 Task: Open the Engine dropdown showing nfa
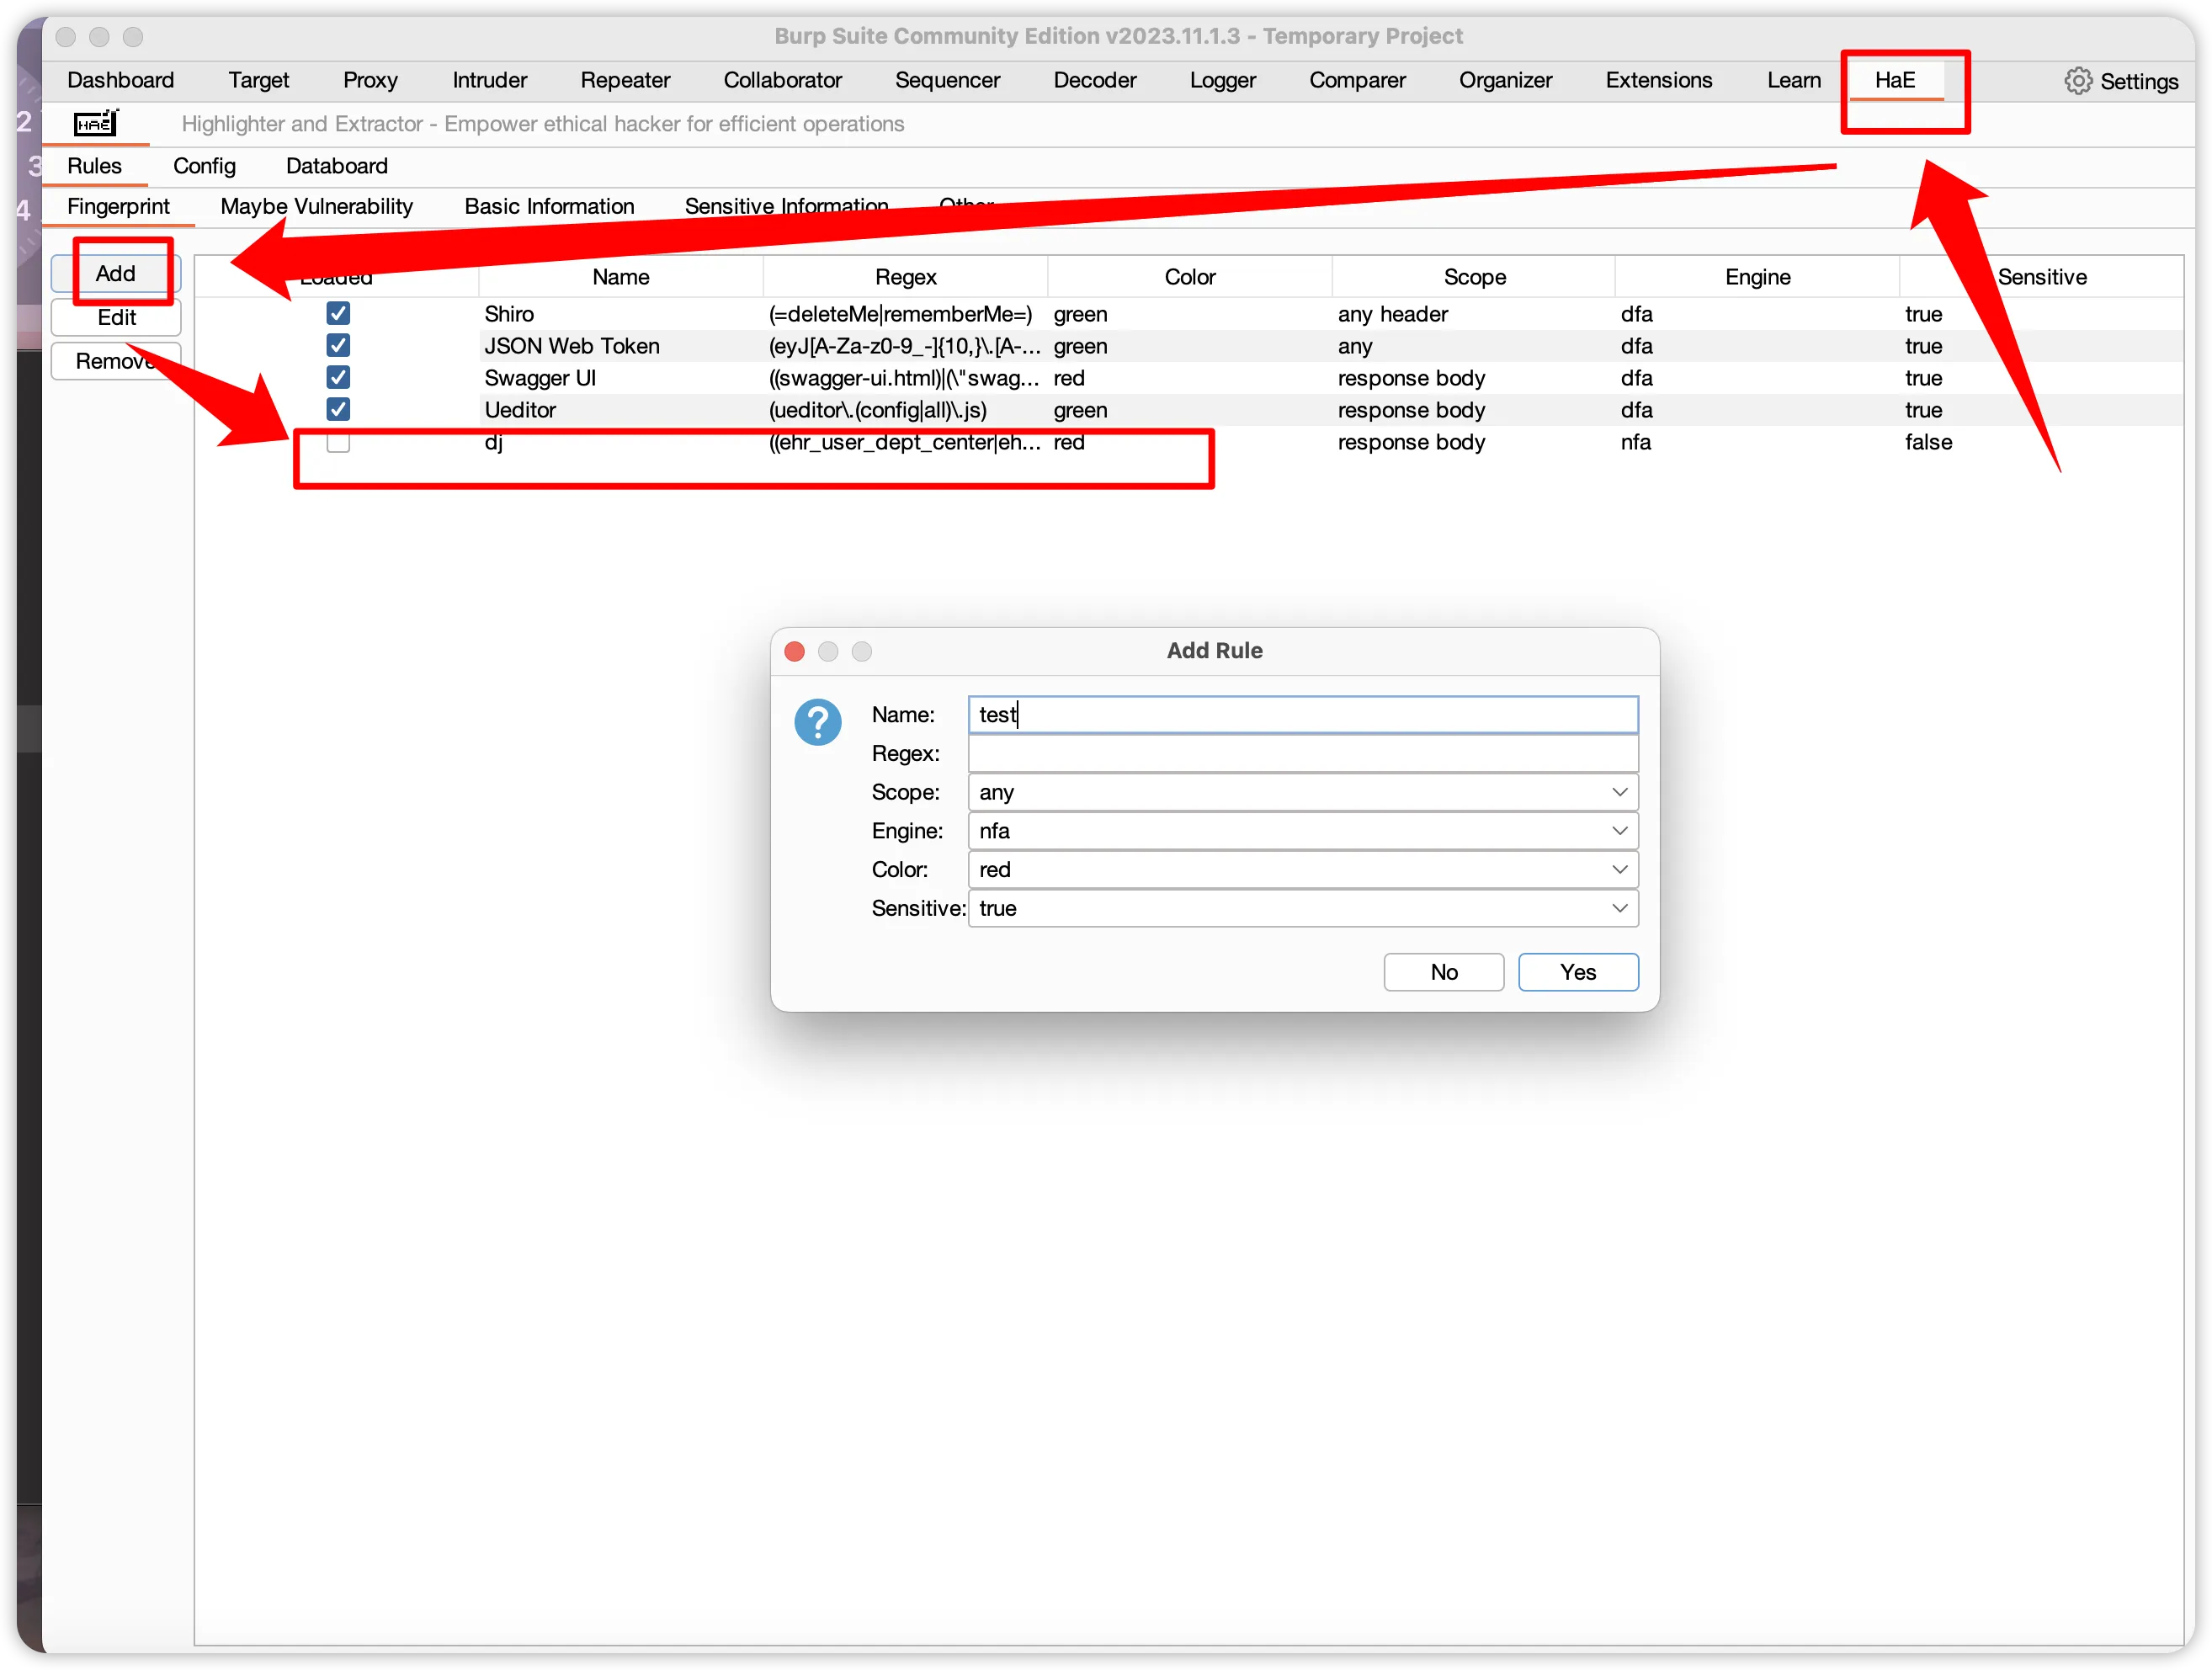1303,831
